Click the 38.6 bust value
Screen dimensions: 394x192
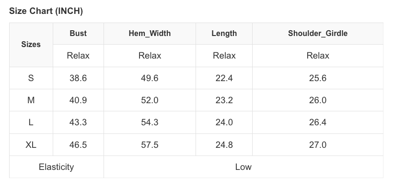[x=78, y=78]
